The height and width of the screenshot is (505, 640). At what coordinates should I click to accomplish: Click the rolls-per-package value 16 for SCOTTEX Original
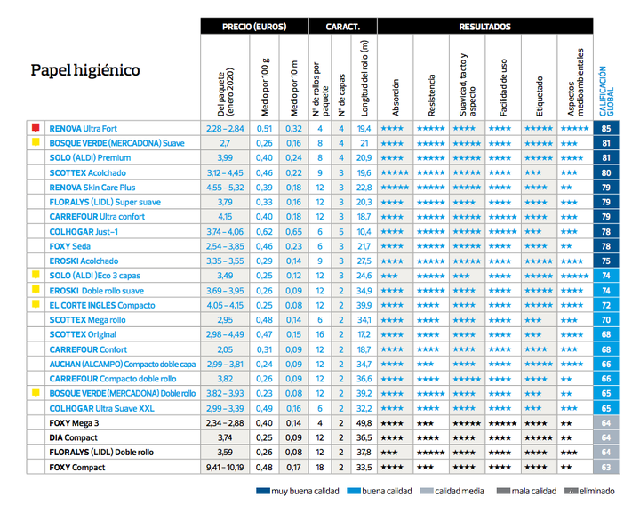point(320,334)
